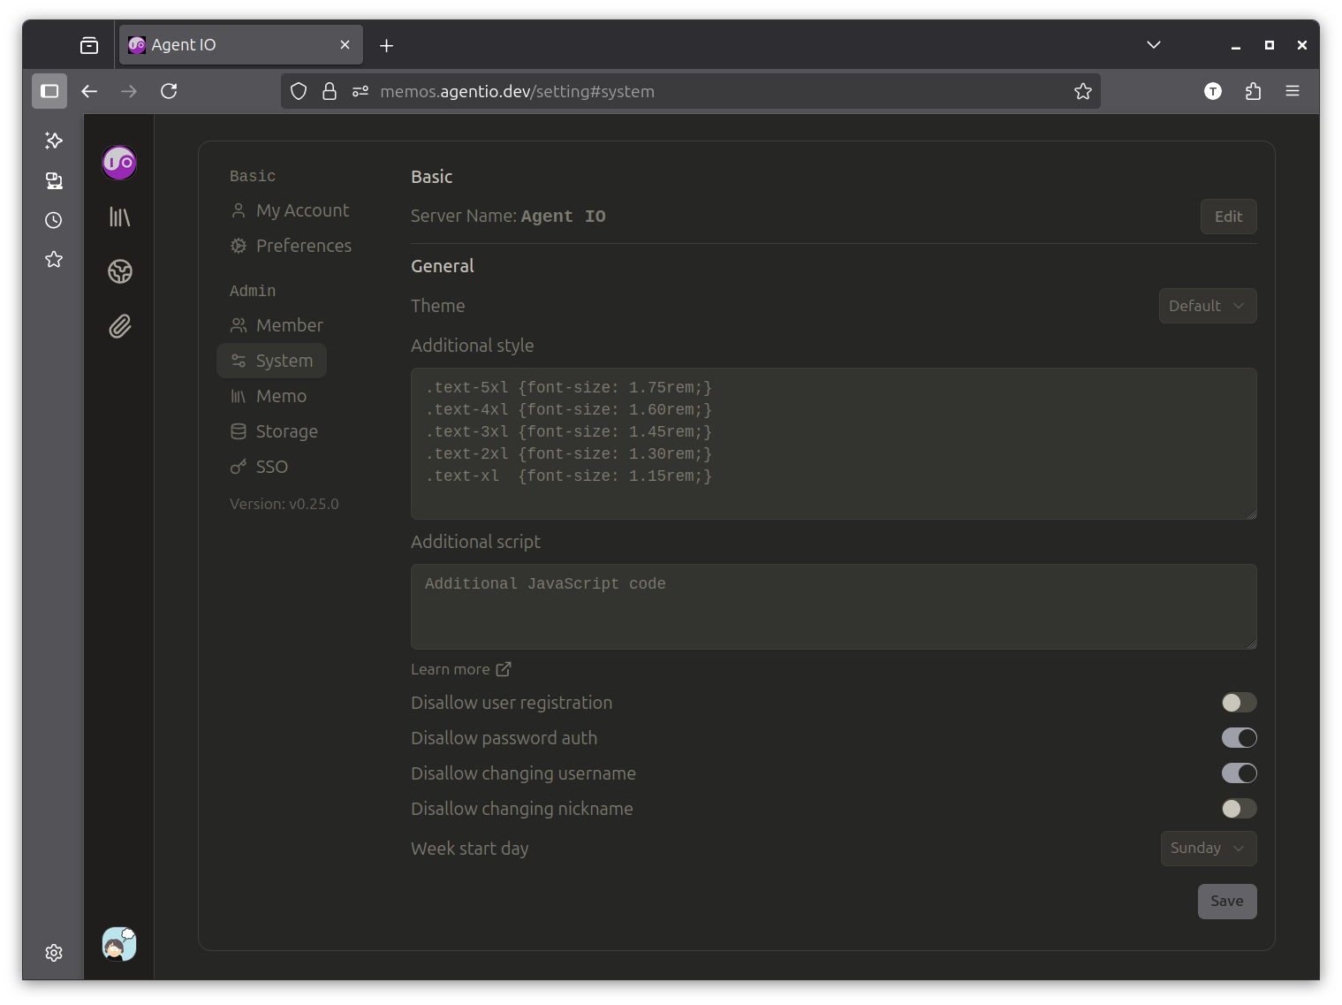Select System settings section
This screenshot has width=1342, height=1005.
pyautogui.click(x=271, y=361)
